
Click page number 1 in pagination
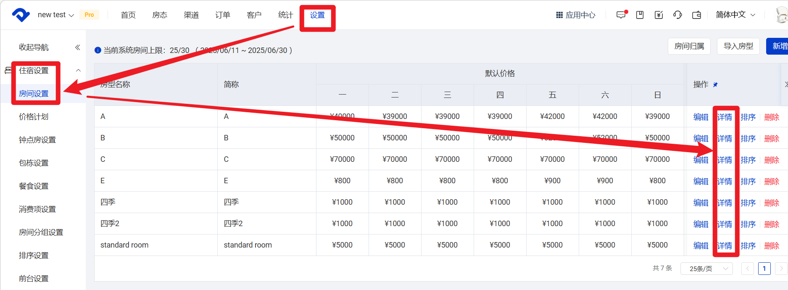point(764,269)
